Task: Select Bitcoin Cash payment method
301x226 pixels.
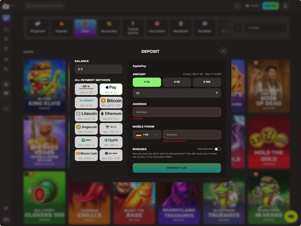Action: [x=86, y=155]
